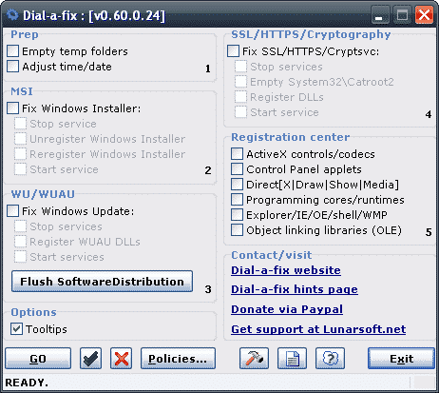Enable the Fix Windows Installer checkbox
This screenshot has width=439, height=393.
tap(13, 108)
